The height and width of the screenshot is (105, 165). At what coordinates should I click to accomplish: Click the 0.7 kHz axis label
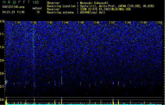pos(2,87)
